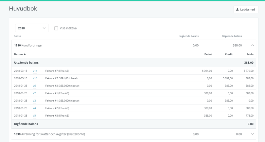Open voucher V3 link

[x=34, y=101]
